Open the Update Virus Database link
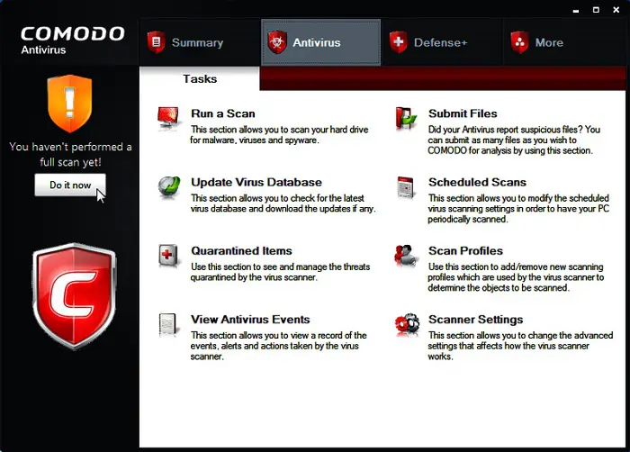 [x=256, y=182]
